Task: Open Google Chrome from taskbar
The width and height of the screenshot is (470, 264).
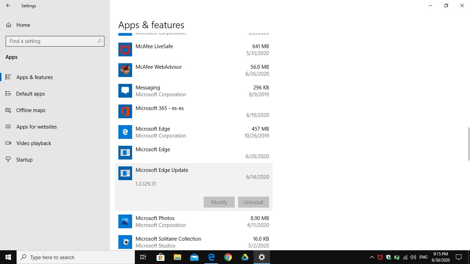Action: 228,257
